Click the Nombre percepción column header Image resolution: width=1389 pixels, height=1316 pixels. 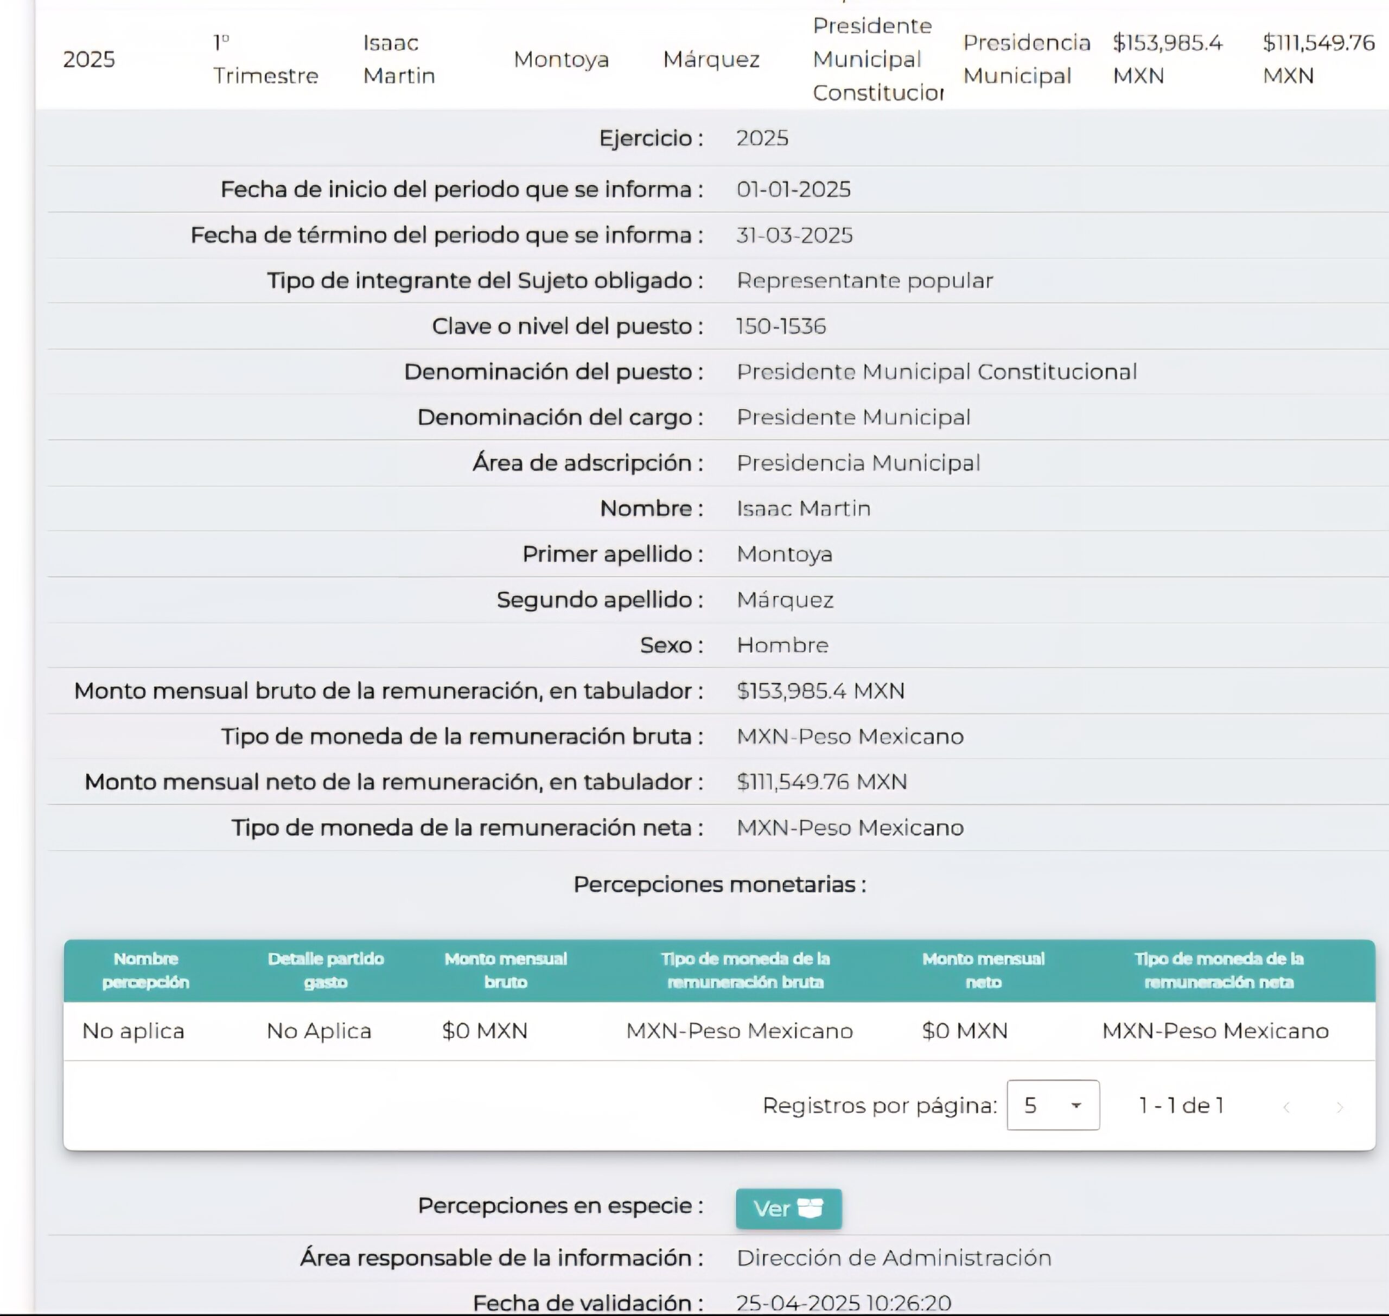[146, 970]
